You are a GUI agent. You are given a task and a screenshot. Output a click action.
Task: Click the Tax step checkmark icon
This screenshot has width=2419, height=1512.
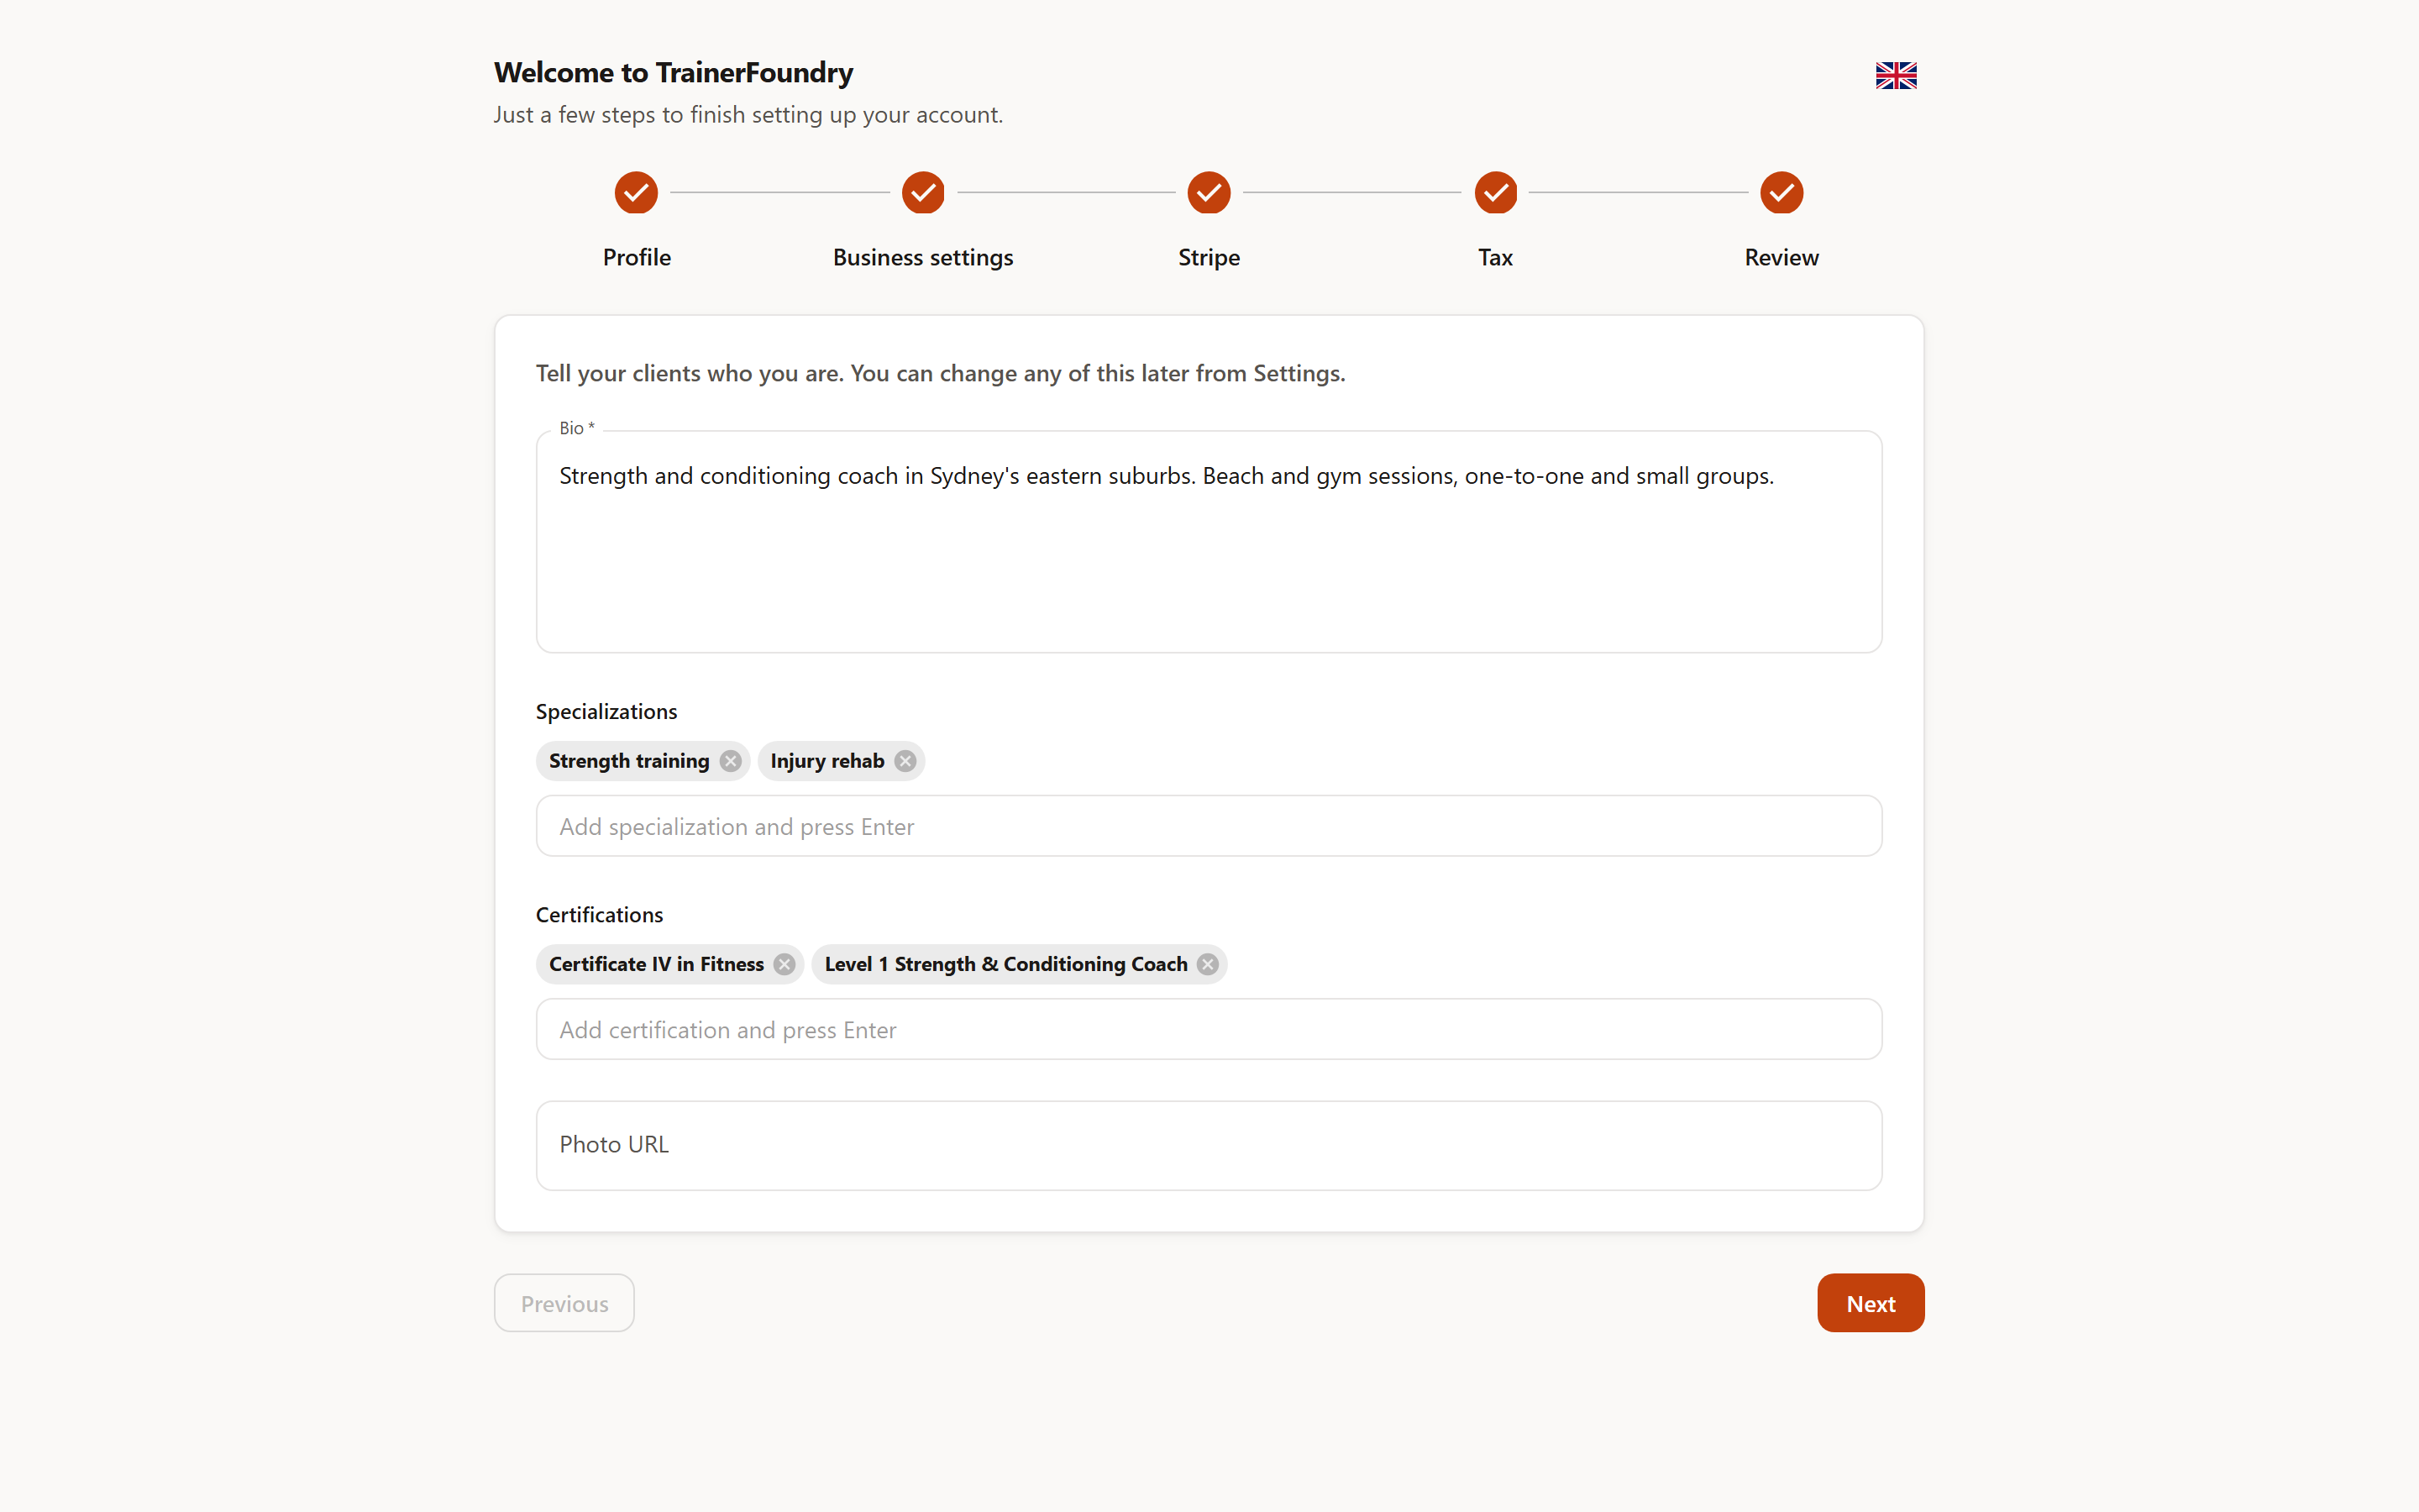[x=1495, y=192]
